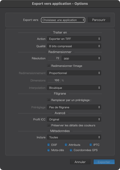Uncheck the IPTC metadata checkbox
This screenshot has width=120, height=170.
tap(91, 145)
